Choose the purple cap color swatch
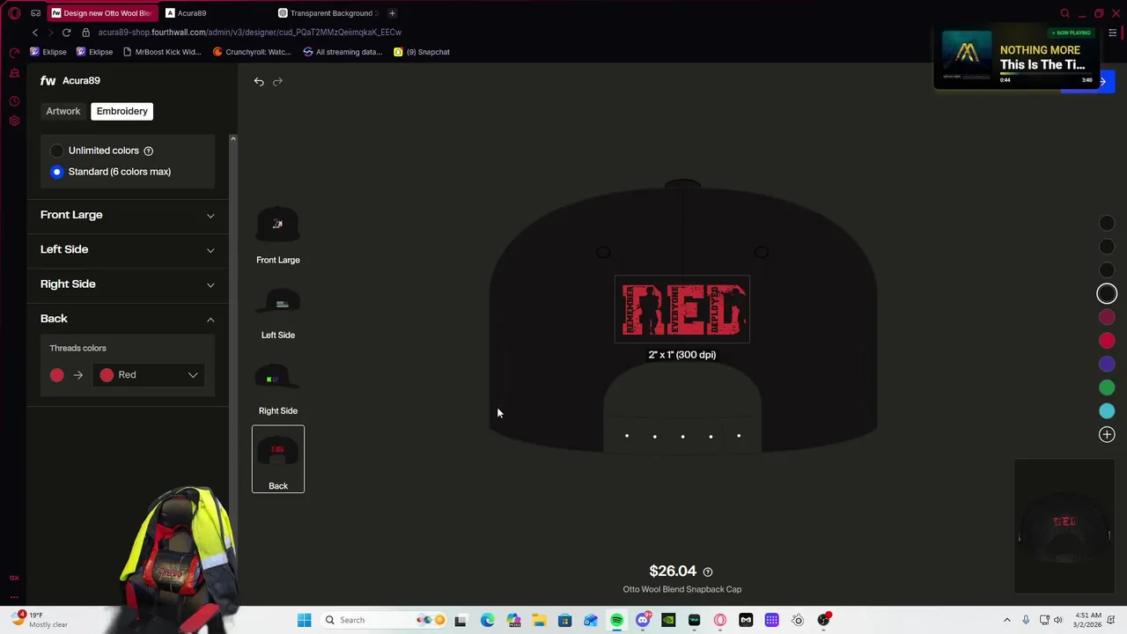 (x=1107, y=364)
